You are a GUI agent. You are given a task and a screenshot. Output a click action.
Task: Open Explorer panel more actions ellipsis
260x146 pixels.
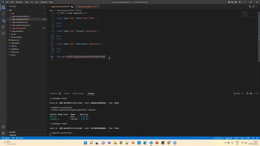[x=44, y=6]
